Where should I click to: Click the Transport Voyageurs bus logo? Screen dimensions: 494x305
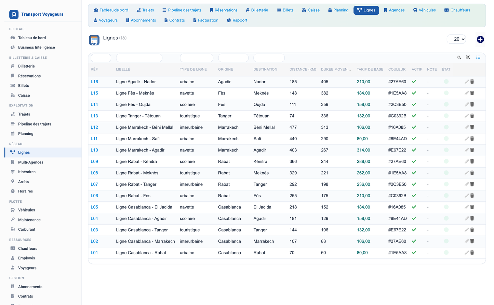tap(14, 14)
